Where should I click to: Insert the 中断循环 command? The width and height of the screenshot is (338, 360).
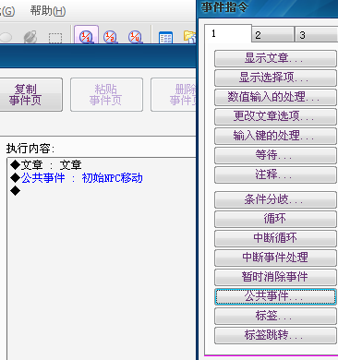[x=275, y=238]
